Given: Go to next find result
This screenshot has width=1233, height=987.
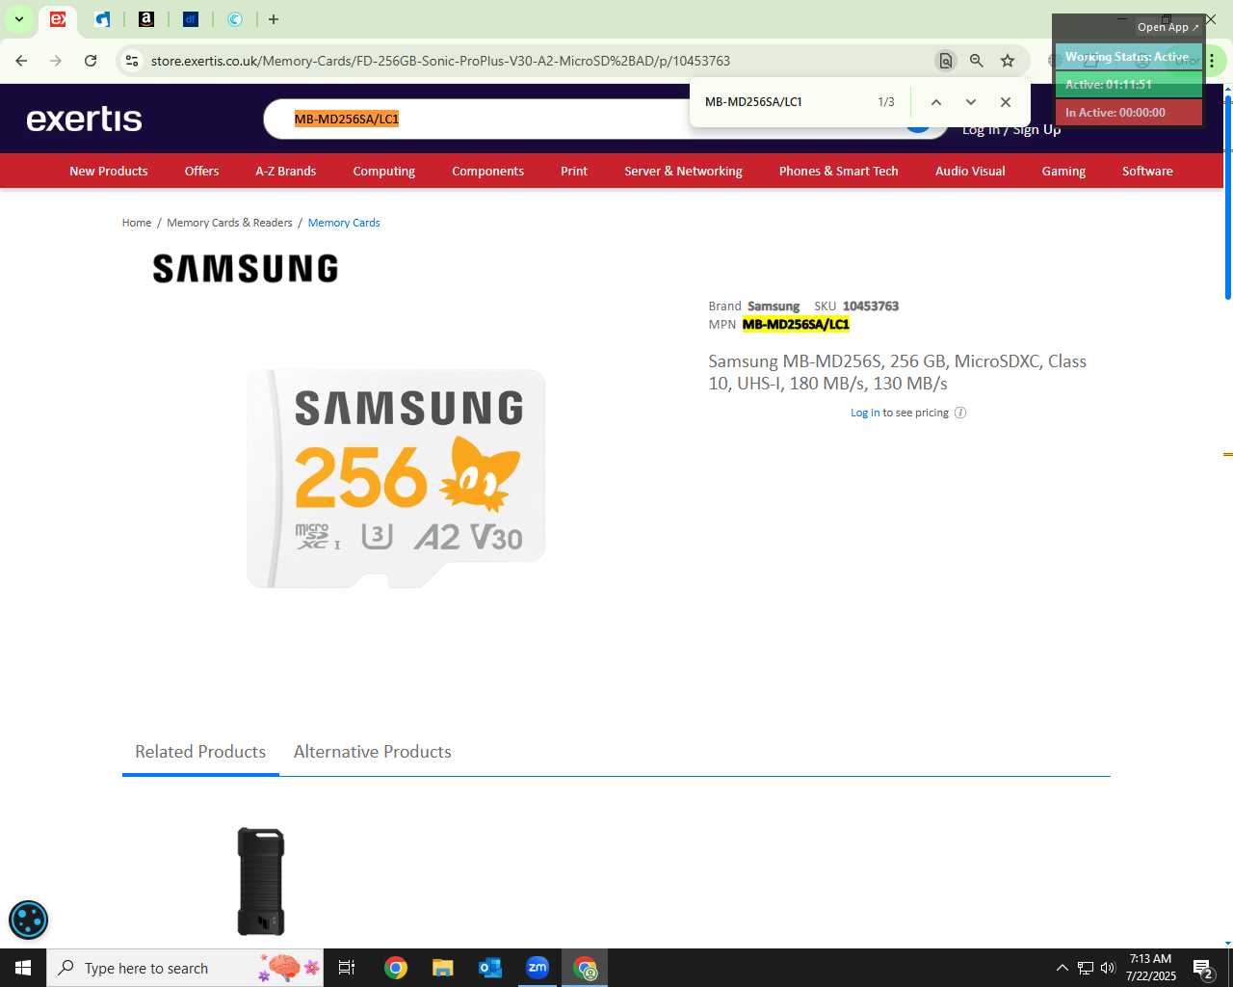Looking at the screenshot, I should coord(970,102).
